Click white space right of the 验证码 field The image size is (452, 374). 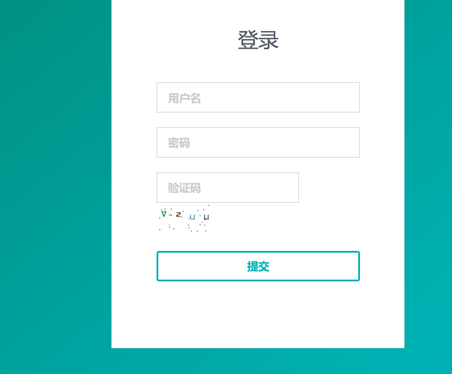(329, 188)
